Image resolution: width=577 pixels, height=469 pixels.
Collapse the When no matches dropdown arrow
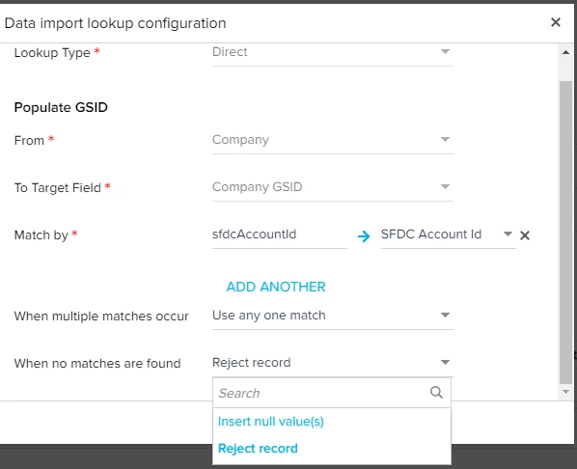(x=445, y=363)
